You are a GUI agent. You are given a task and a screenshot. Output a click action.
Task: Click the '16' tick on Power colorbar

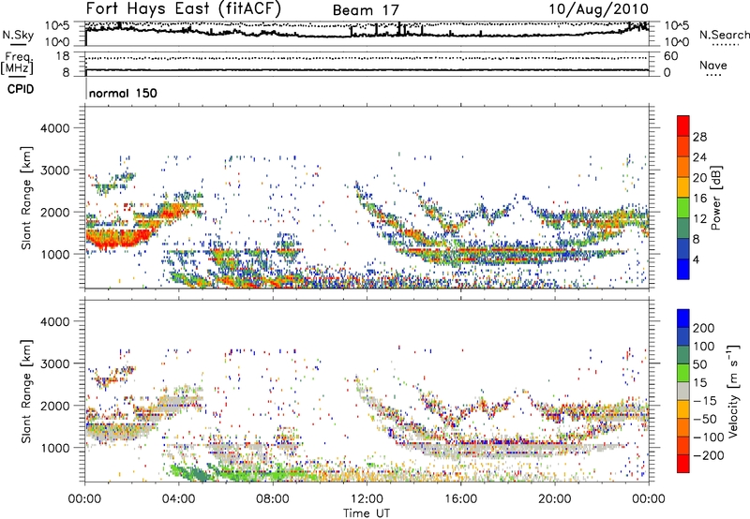pyautogui.click(x=699, y=199)
